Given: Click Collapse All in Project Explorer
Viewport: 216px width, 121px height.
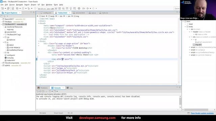Looking at the screenshot, I should (x=2, y=16).
